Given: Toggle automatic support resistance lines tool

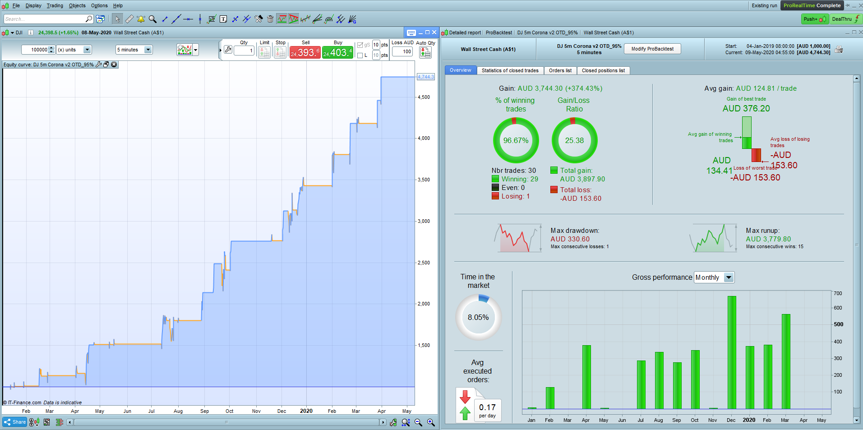Looking at the screenshot, I should click(x=282, y=19).
